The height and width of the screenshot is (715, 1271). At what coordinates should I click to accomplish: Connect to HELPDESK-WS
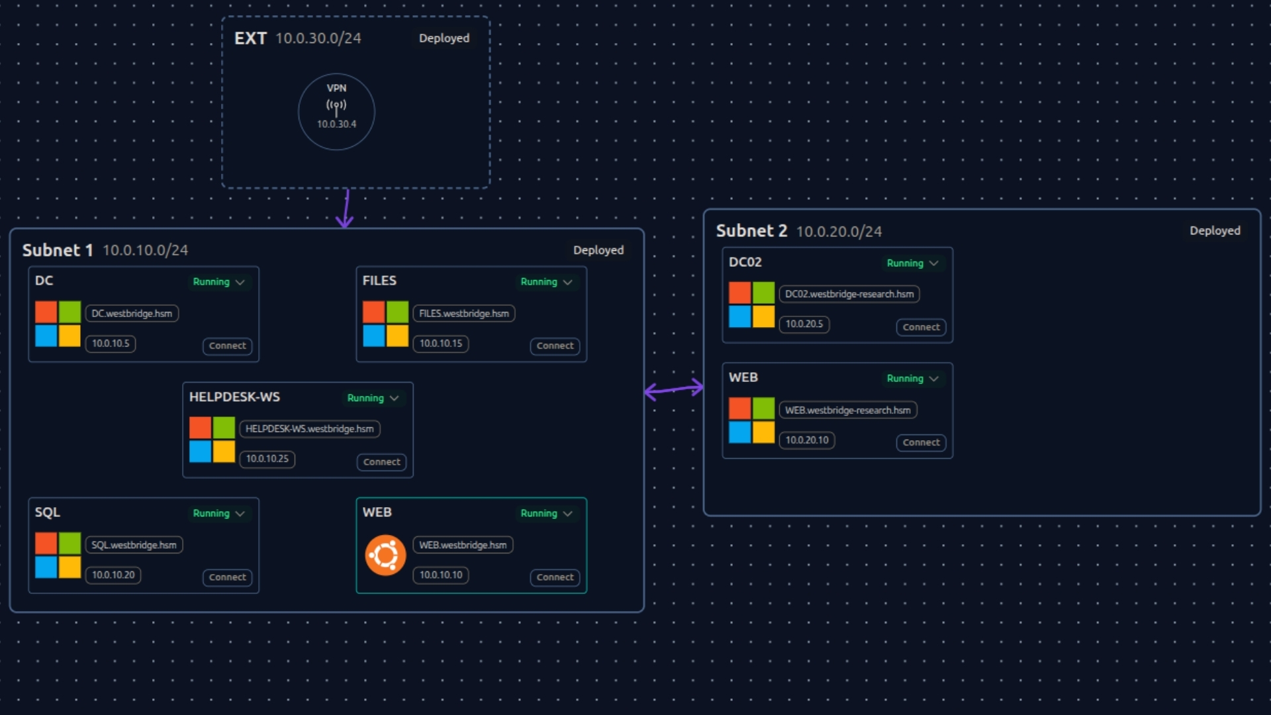381,462
